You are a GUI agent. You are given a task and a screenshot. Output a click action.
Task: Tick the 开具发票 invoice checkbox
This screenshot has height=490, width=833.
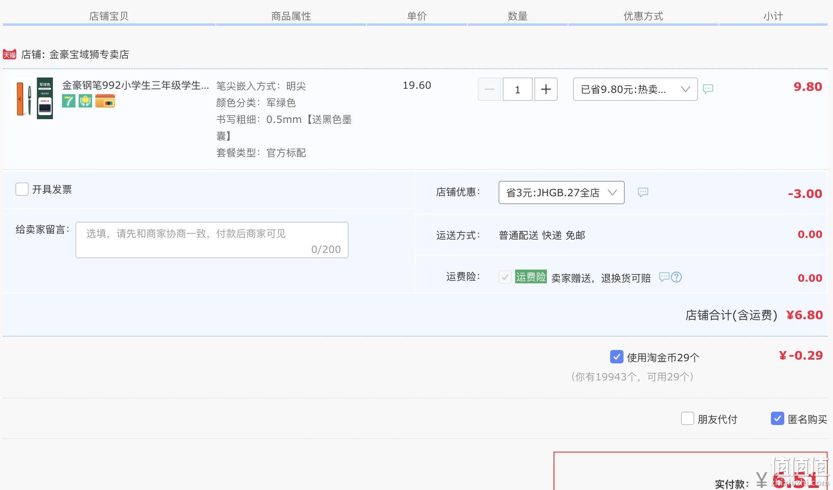pos(22,189)
